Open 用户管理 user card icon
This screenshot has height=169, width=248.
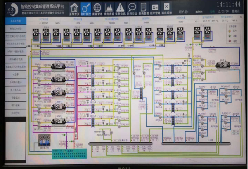[155, 7]
